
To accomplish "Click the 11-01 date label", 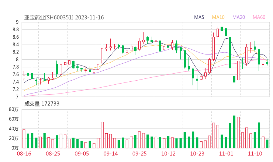I will point(226,154).
